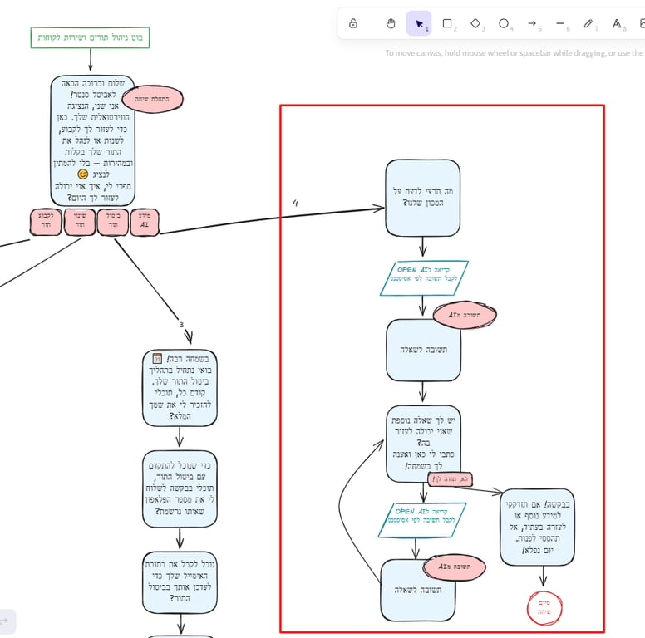Click the pink 'לא, תודה לך' label
645x638 pixels.
450,478
